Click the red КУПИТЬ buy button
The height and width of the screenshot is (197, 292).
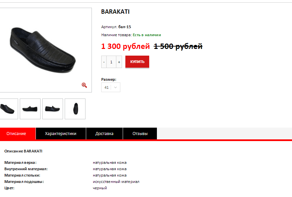(x=137, y=62)
